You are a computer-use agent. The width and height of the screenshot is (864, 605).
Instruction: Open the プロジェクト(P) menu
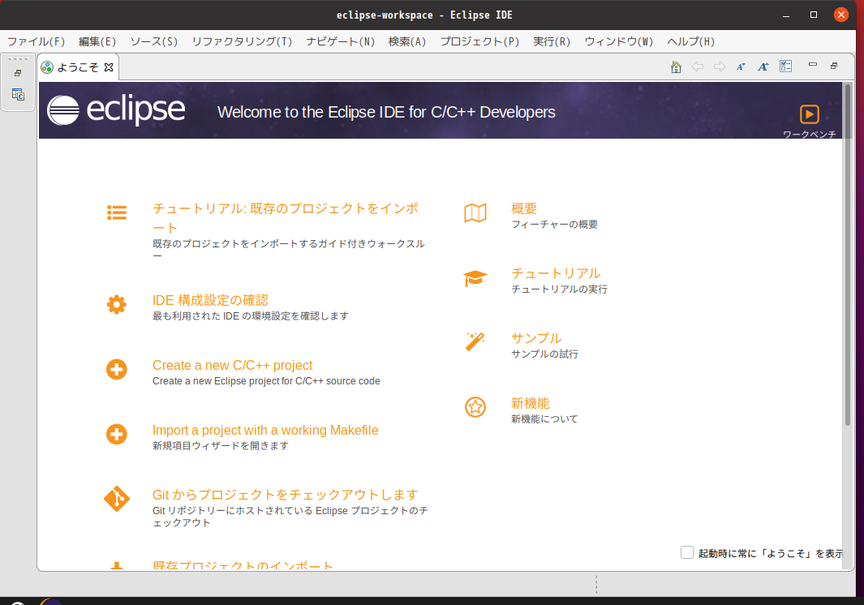pyautogui.click(x=479, y=42)
